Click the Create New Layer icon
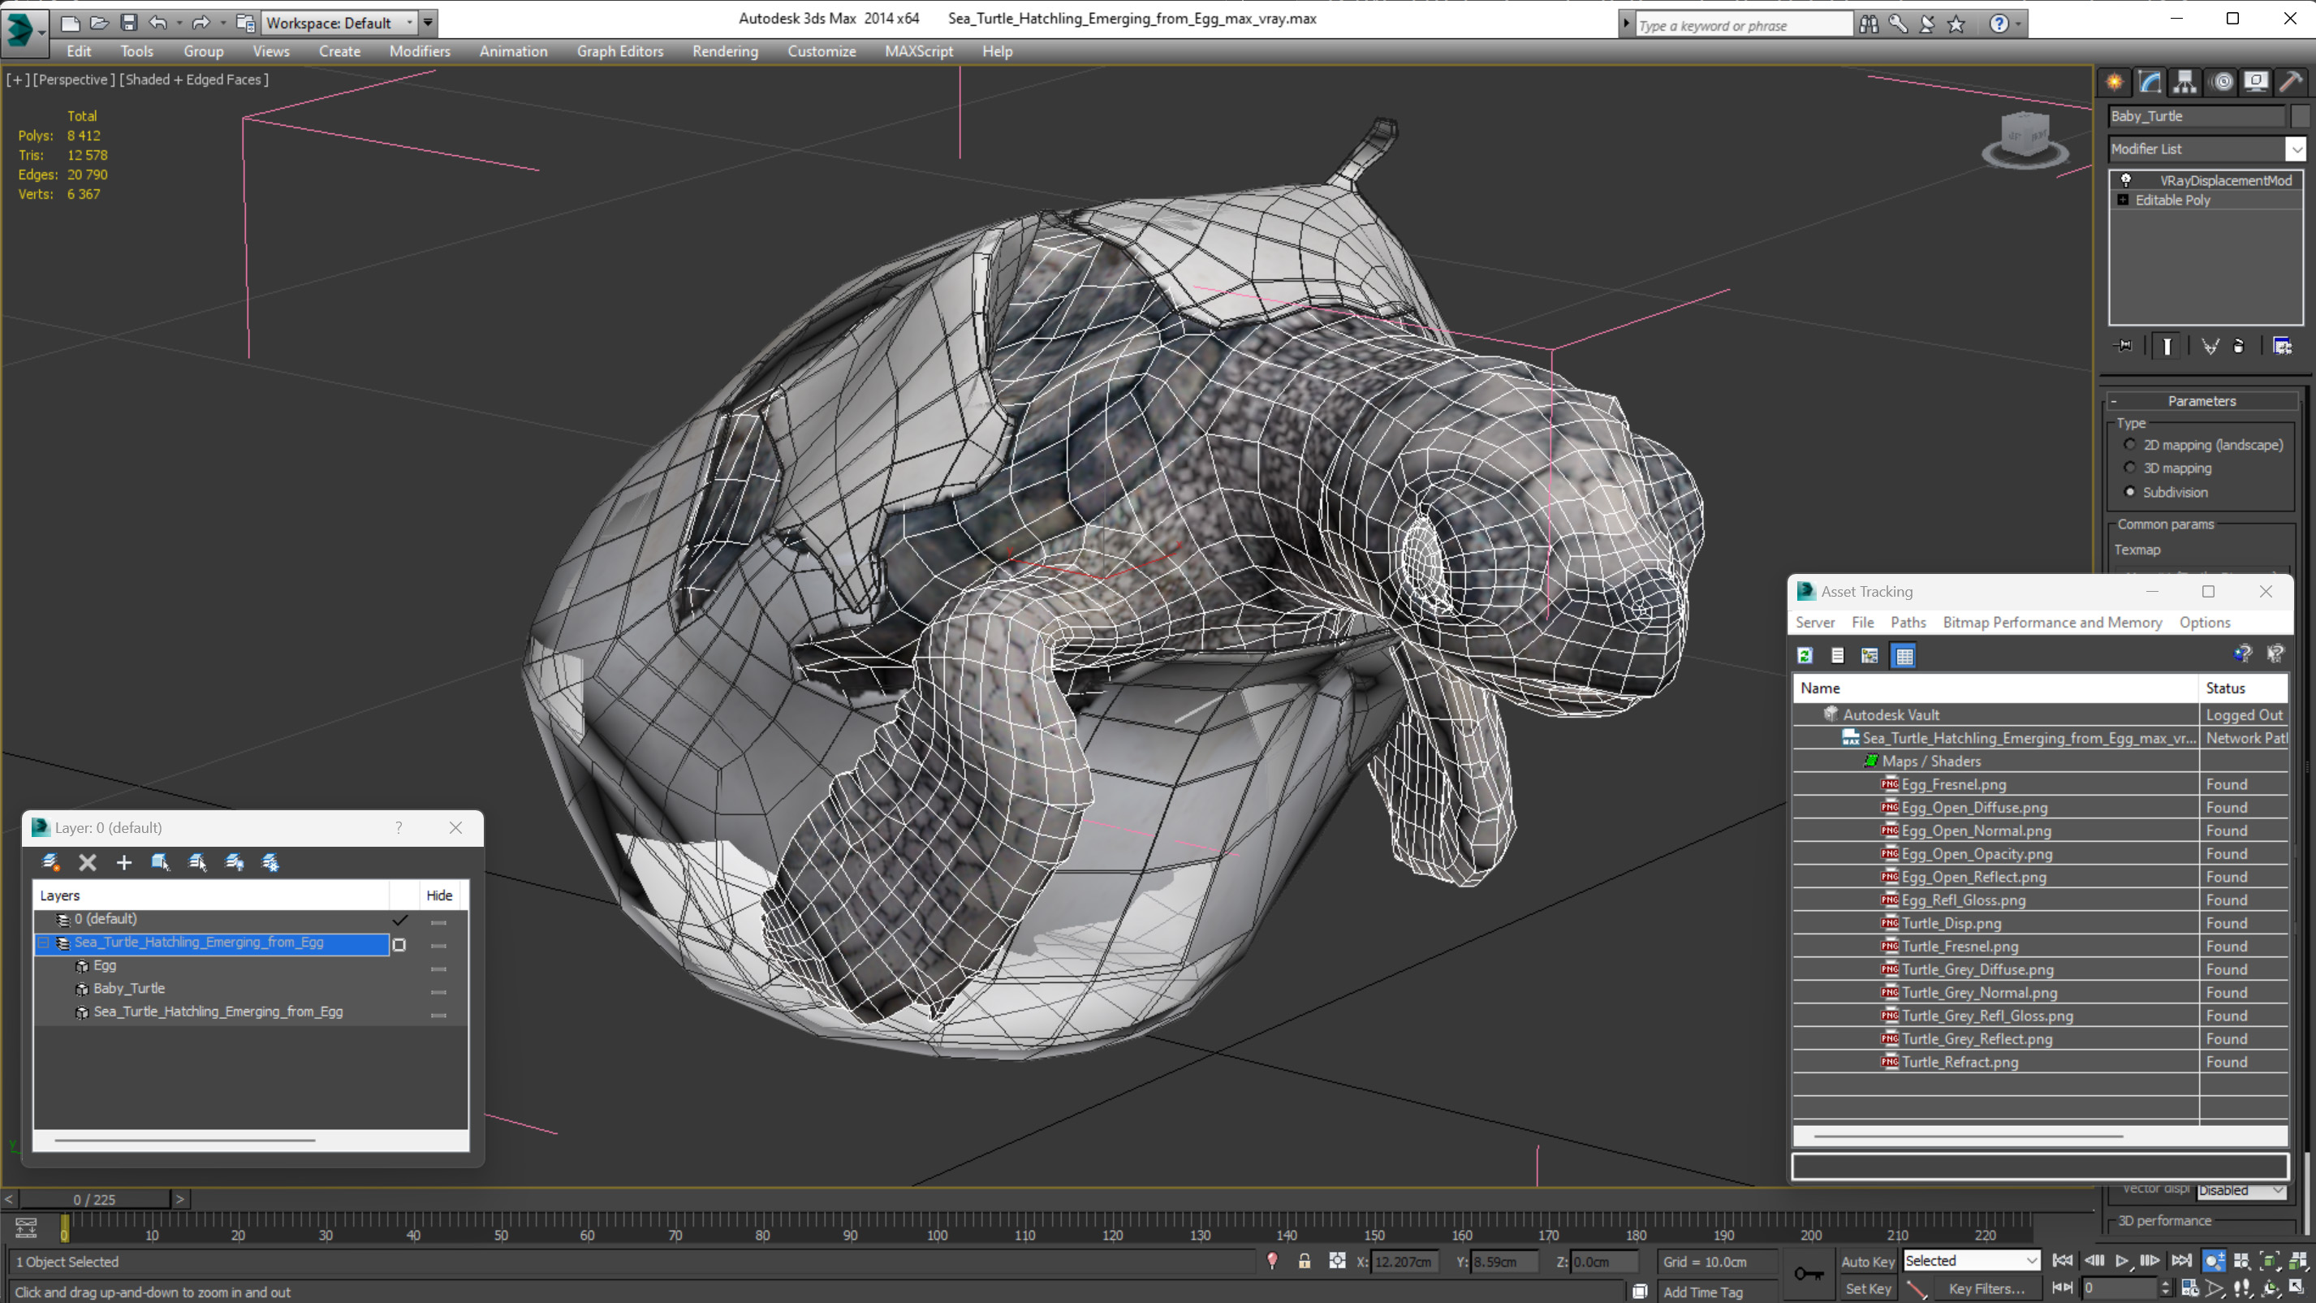Image resolution: width=2316 pixels, height=1303 pixels. tap(51, 862)
